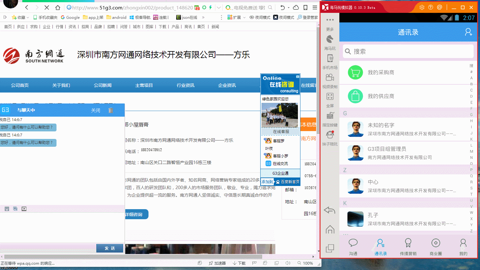Open 公司新闻 in the site navigation
Screen dimensions: 480x270
click(x=103, y=85)
